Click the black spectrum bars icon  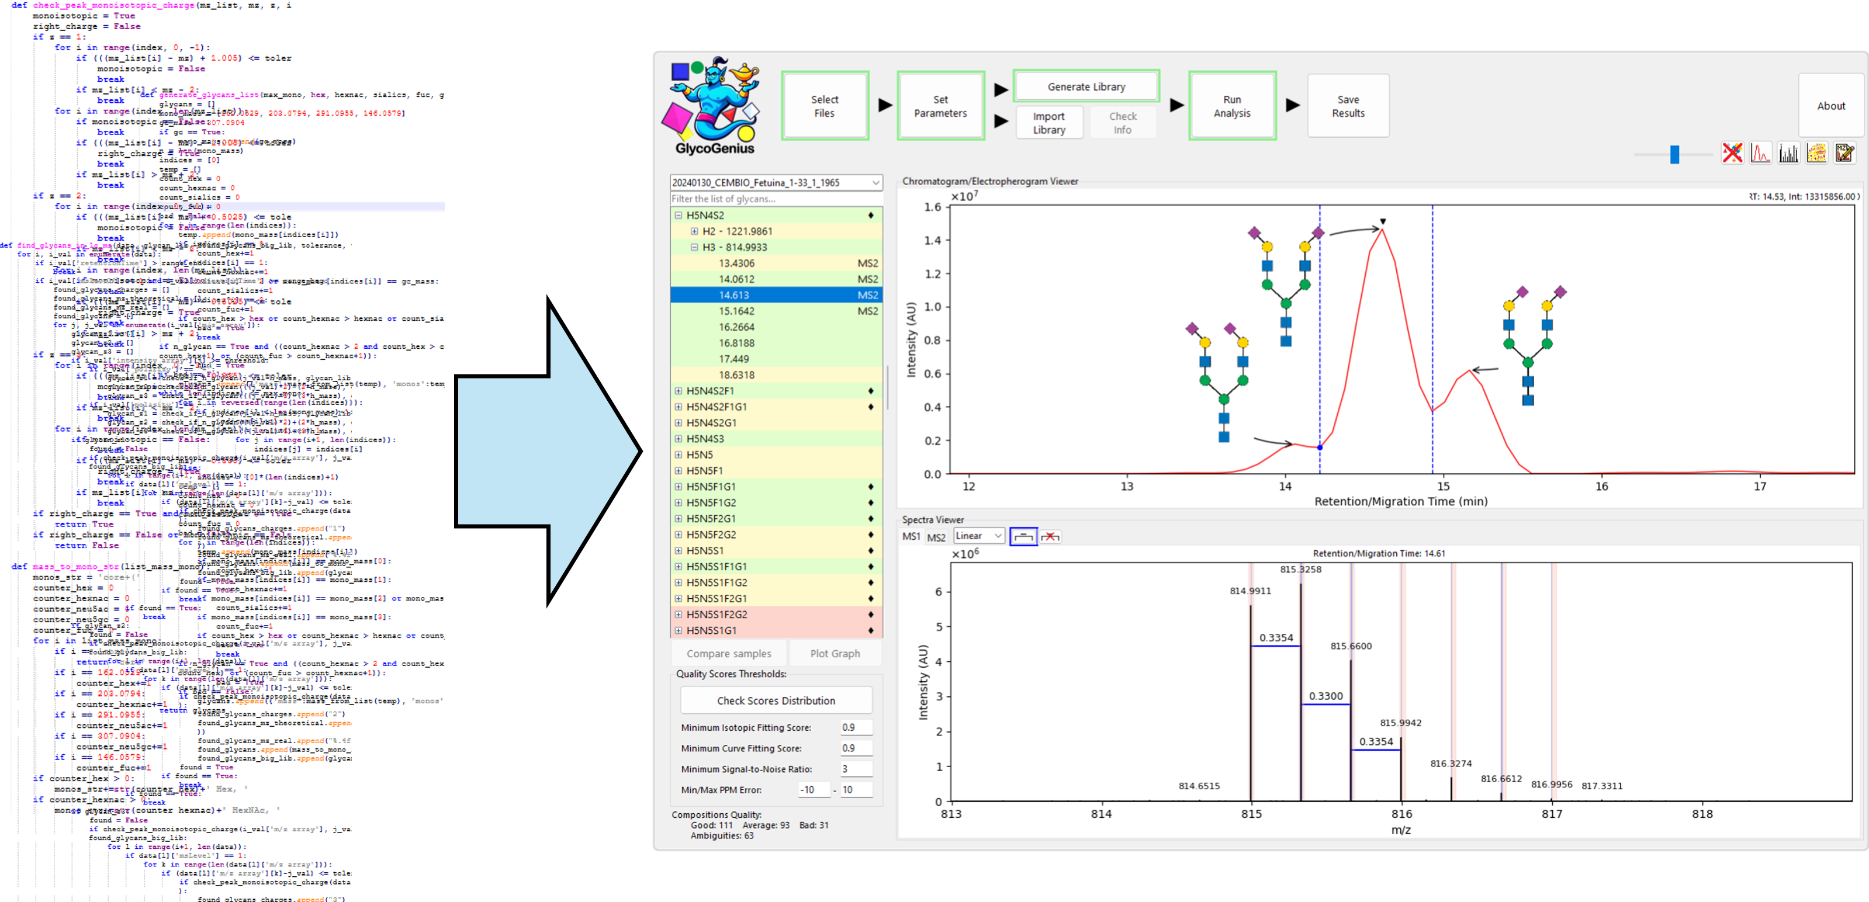click(x=1788, y=153)
